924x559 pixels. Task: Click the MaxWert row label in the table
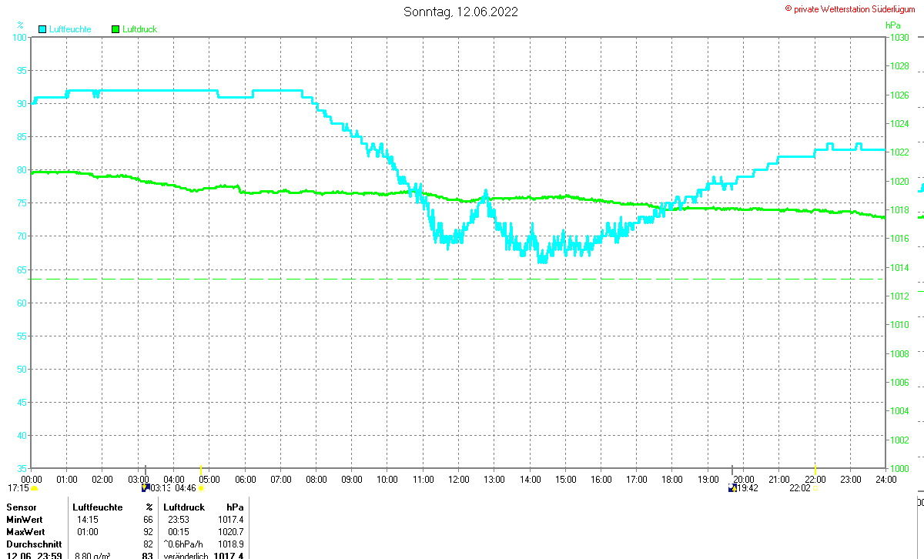(x=25, y=532)
